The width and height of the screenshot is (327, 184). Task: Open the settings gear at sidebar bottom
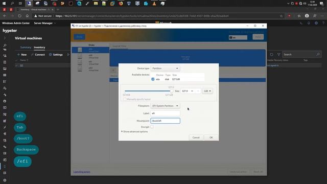[5, 180]
